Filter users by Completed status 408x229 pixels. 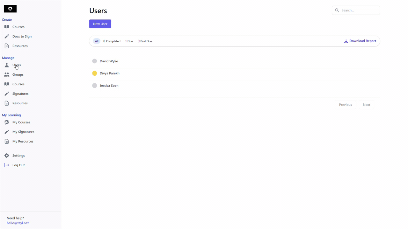pos(112,41)
